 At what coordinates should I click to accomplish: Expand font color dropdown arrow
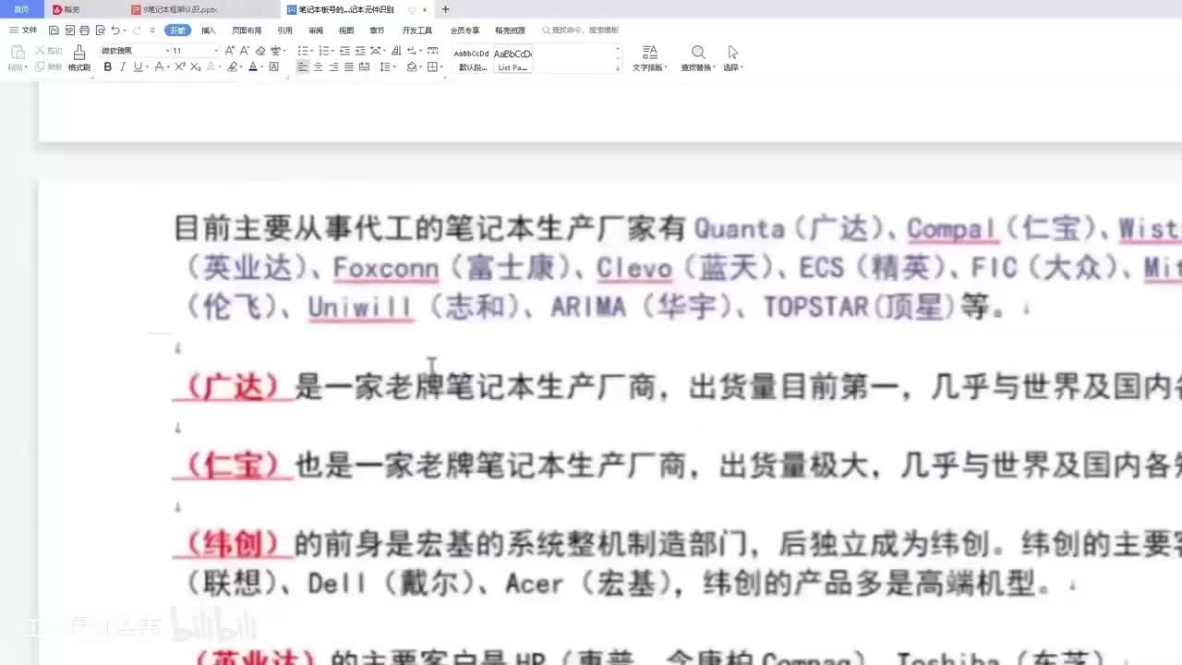point(262,66)
